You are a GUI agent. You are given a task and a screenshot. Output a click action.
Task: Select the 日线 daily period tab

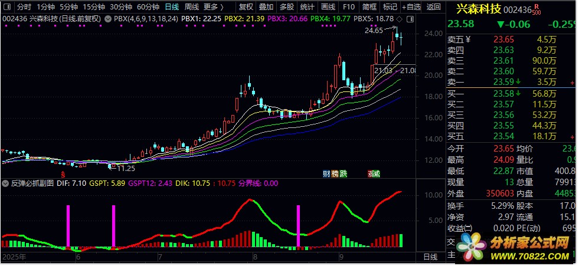click(x=172, y=6)
